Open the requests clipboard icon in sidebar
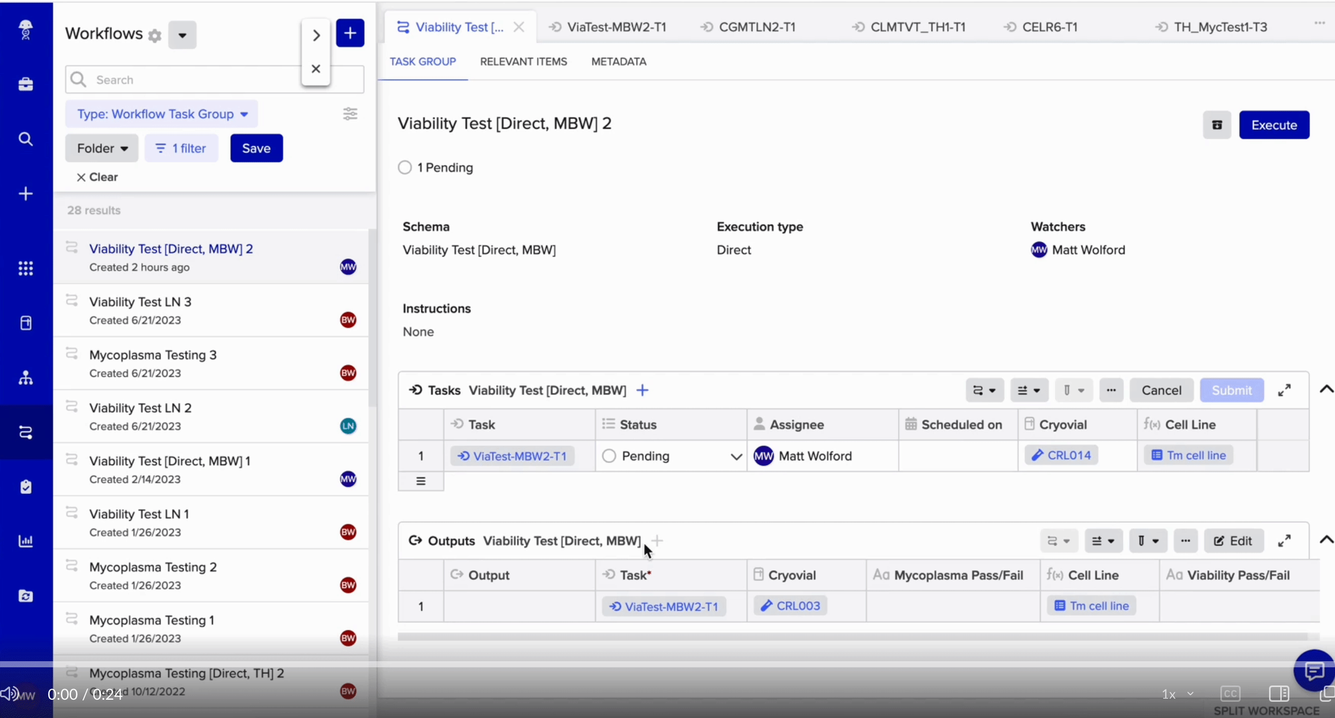 [25, 487]
